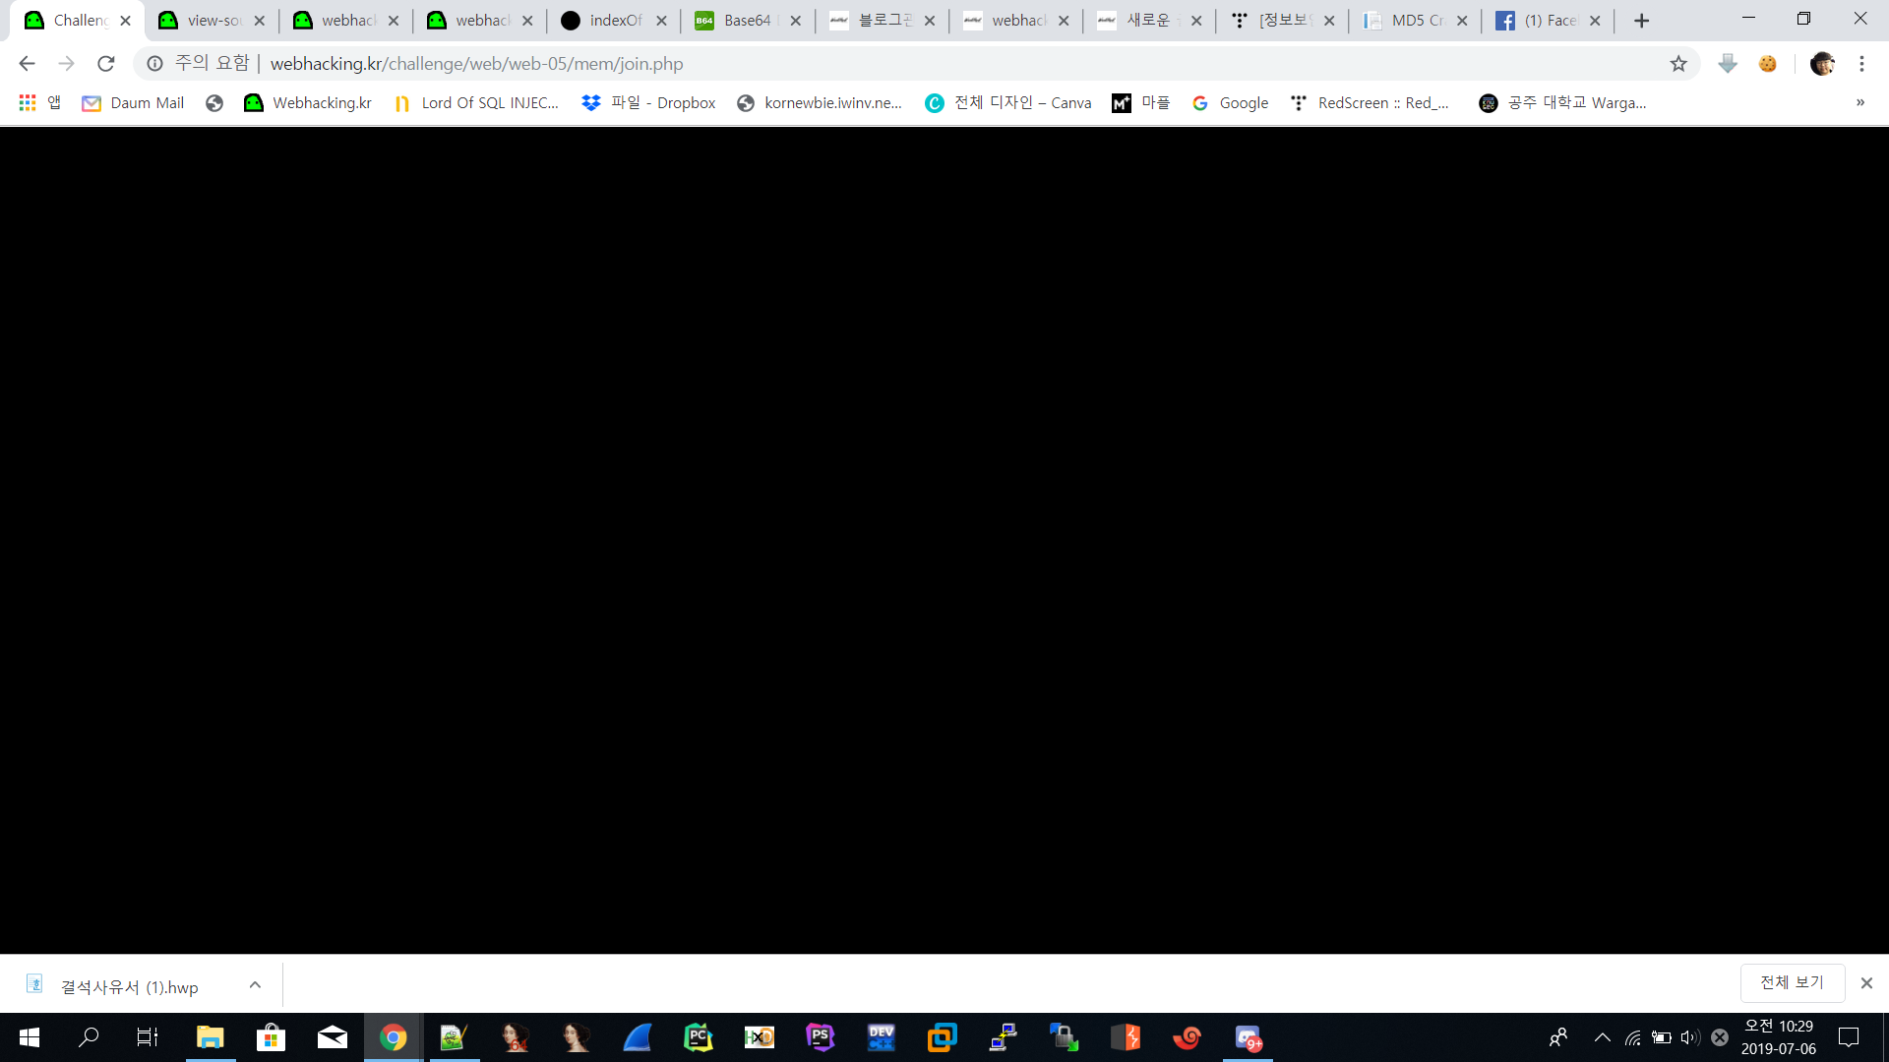This screenshot has width=1889, height=1062.
Task: Show hidden system tray icons
Action: [x=1602, y=1037]
